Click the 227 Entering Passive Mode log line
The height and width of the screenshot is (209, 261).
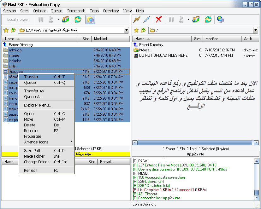[x=175, y=165]
